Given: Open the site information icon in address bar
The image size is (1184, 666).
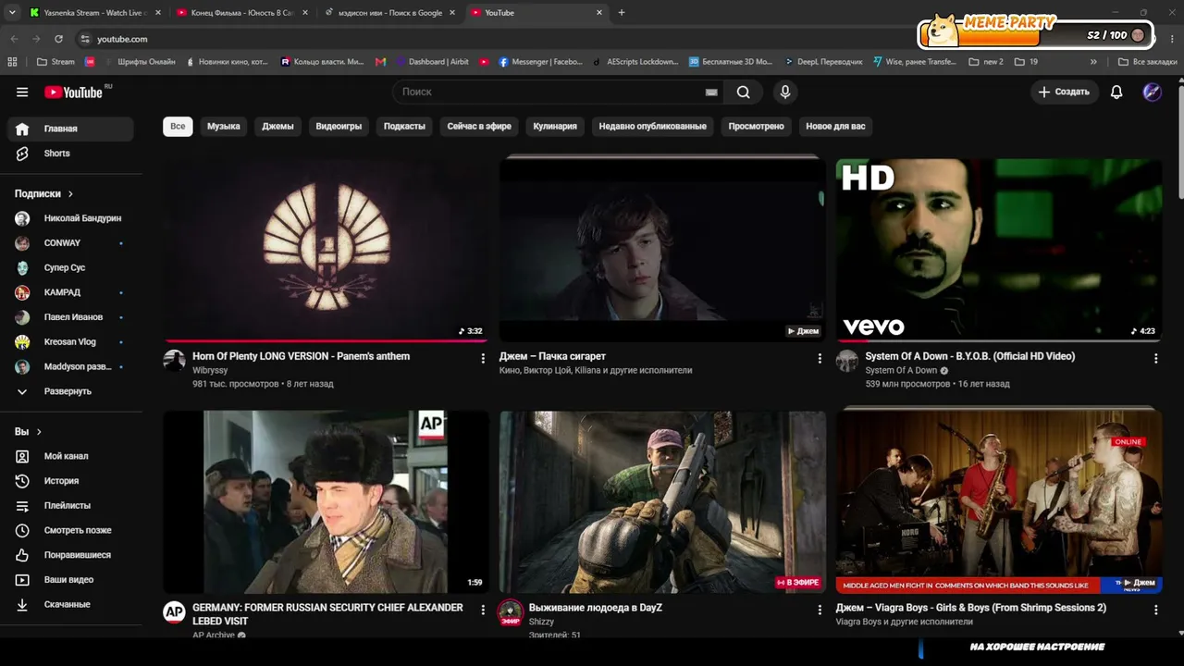Looking at the screenshot, I should (x=85, y=39).
